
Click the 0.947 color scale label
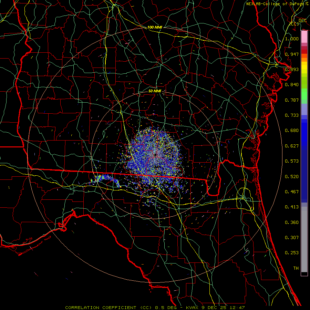pyautogui.click(x=292, y=54)
